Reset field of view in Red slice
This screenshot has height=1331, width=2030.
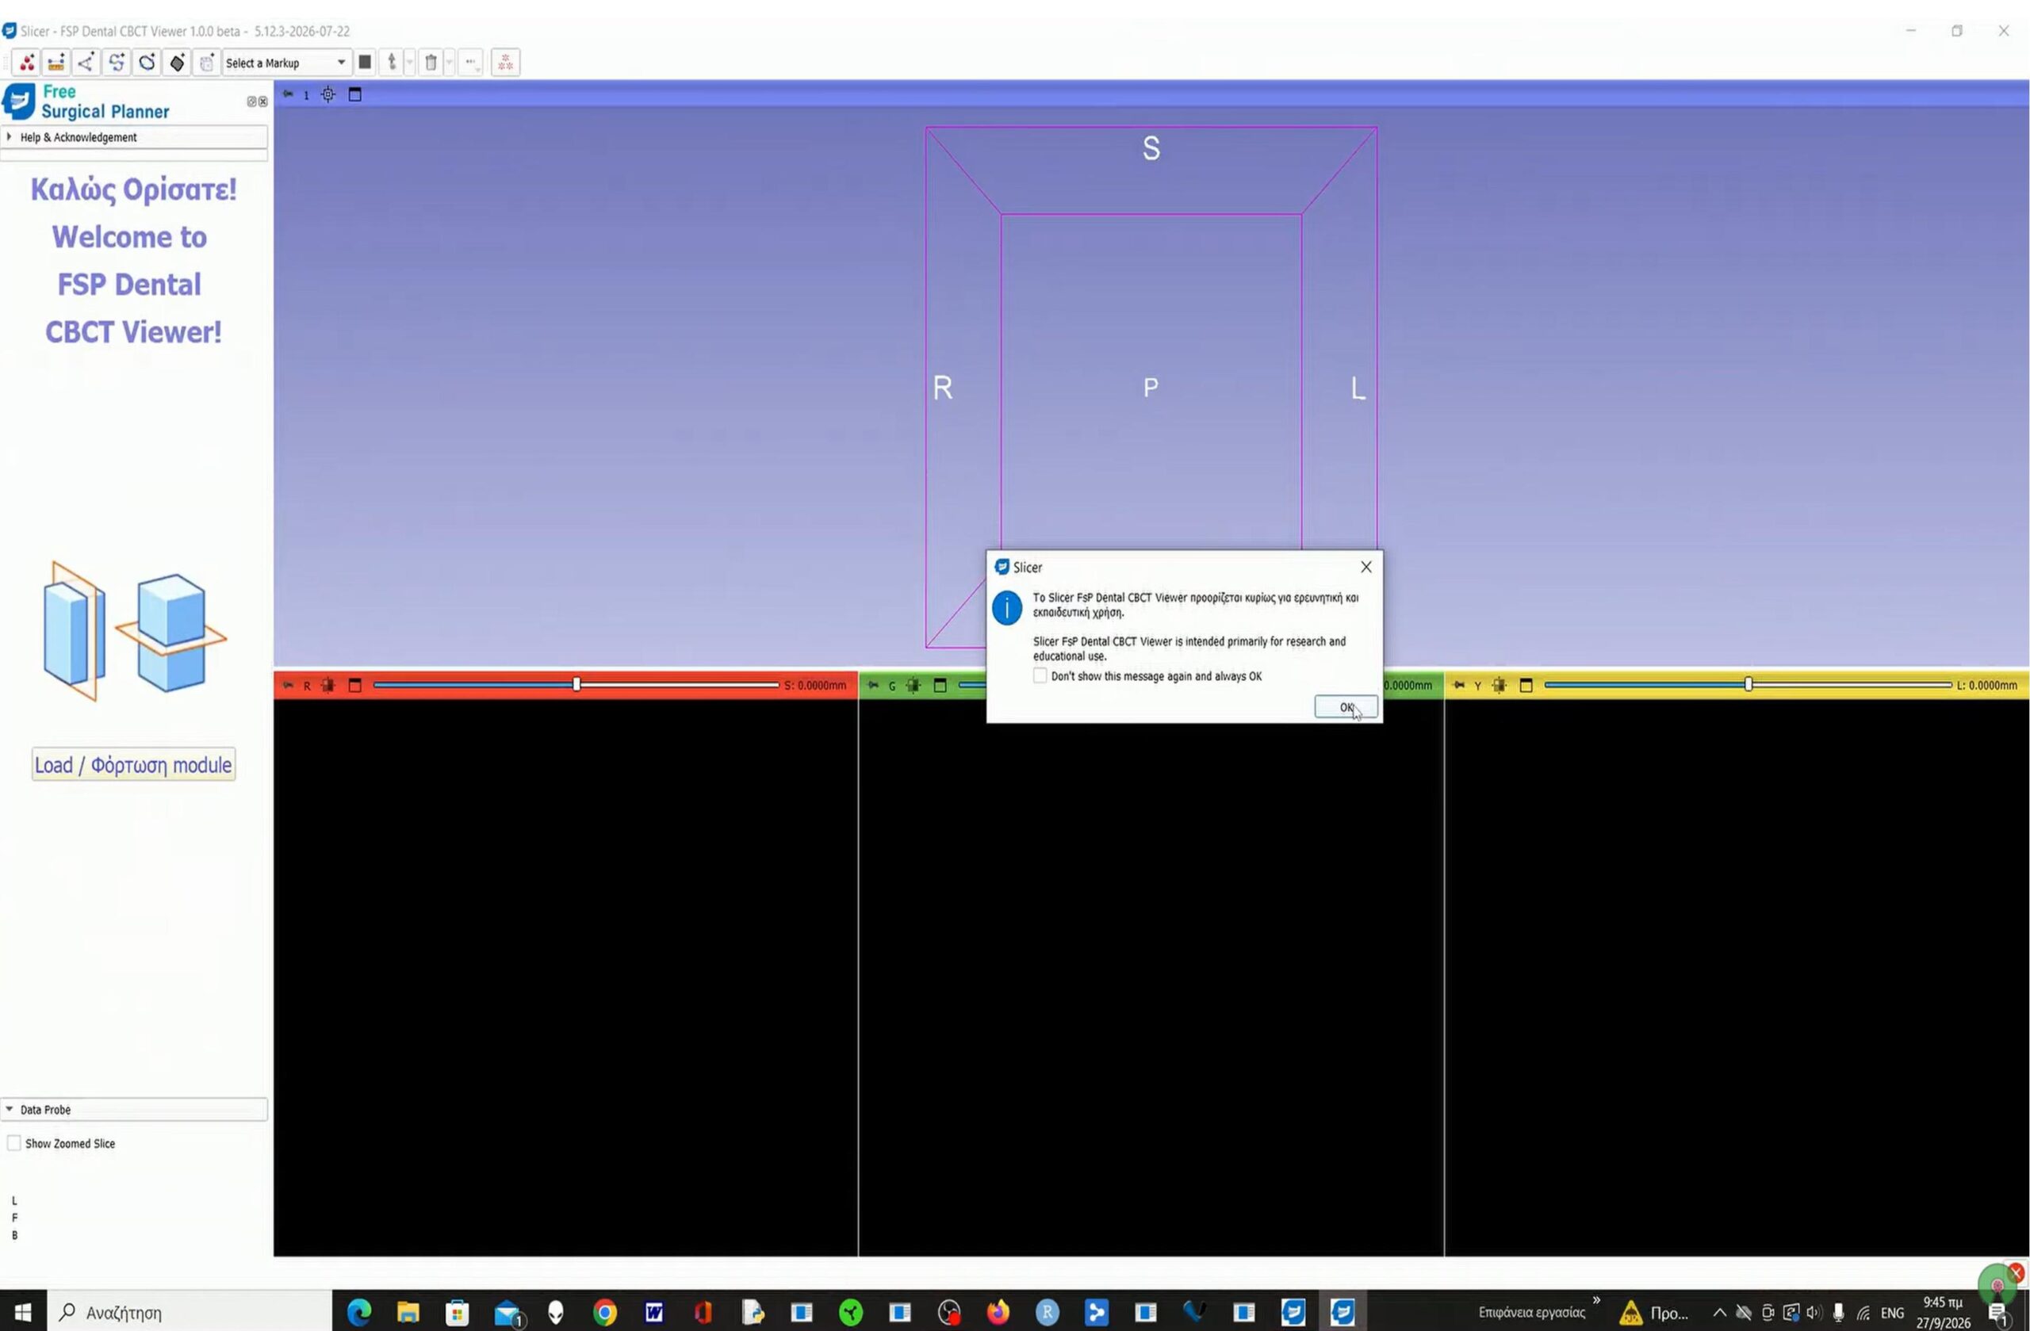pos(328,686)
